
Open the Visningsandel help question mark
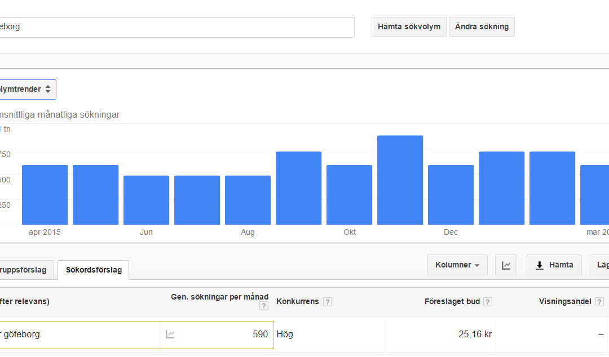[599, 302]
